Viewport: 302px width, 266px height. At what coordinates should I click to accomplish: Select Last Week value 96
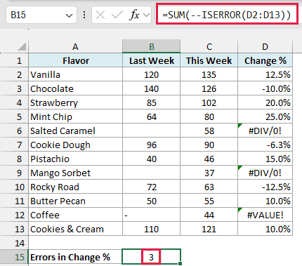coord(151,145)
